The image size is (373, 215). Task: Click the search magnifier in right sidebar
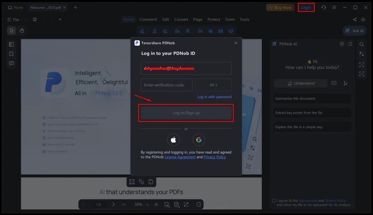coord(362,44)
